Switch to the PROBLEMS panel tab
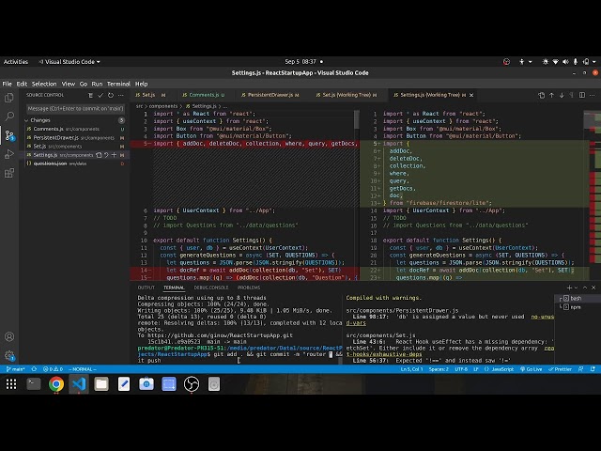The height and width of the screenshot is (451, 601). tap(249, 288)
